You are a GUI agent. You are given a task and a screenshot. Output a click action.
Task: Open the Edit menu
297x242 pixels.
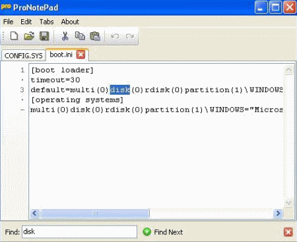coord(26,22)
